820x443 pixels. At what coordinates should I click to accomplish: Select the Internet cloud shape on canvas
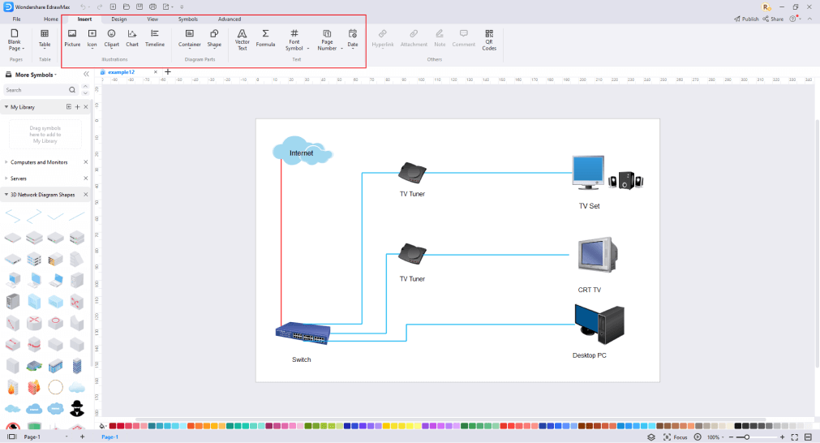click(x=303, y=151)
